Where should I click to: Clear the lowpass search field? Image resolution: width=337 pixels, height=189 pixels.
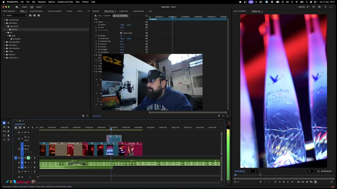tap(26, 15)
